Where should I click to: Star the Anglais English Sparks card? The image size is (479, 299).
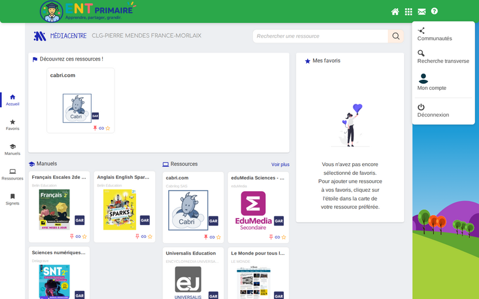[150, 237]
